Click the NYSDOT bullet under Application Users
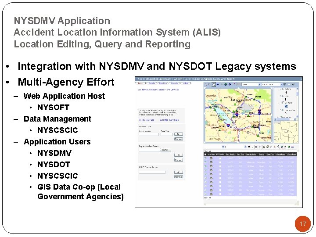The image size is (316, 237). (x=54, y=165)
